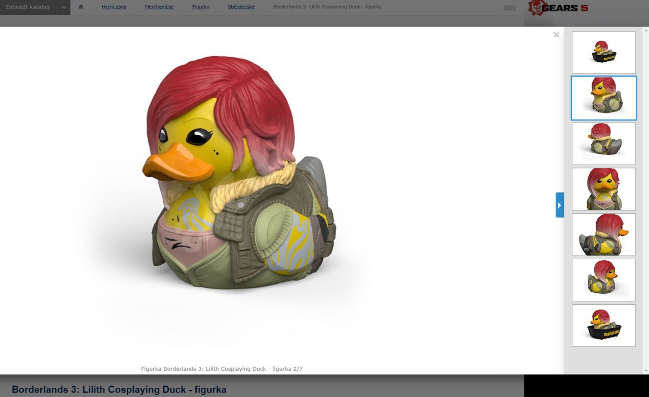
Task: Select fourth thumbnail with front-facing duck
Action: pyautogui.click(x=603, y=189)
